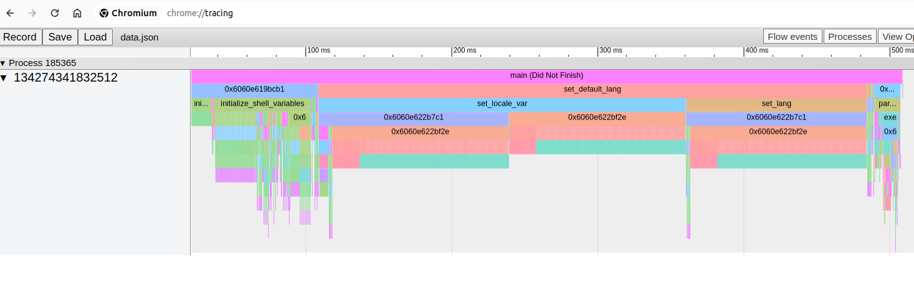
Task: Go to the browser home page
Action: 77,13
